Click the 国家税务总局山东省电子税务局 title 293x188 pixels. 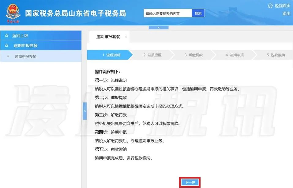click(75, 13)
